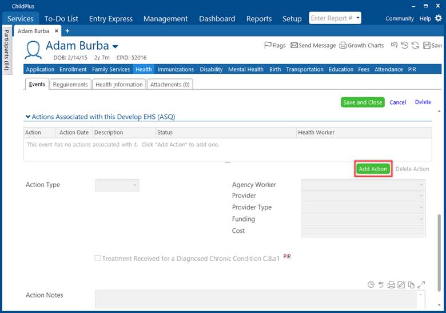
Task: Open the Action Type dropdown
Action: click(x=117, y=185)
